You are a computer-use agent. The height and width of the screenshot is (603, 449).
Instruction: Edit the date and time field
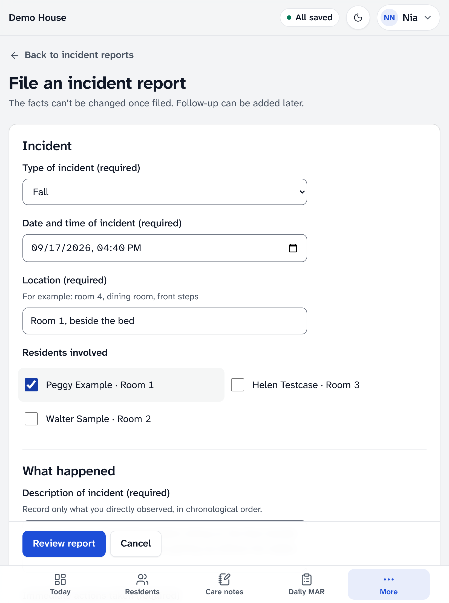[x=165, y=248]
